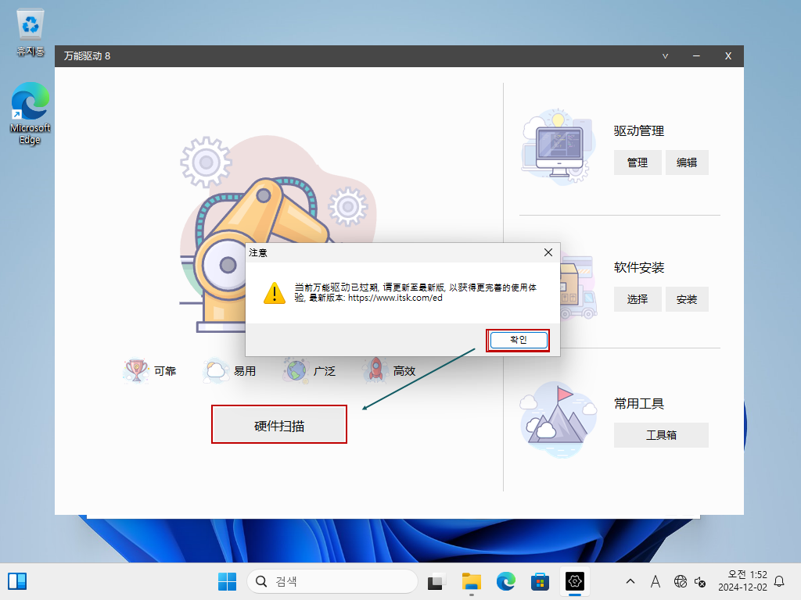
Task: Click the taskbar 검색 search box
Action: [332, 581]
